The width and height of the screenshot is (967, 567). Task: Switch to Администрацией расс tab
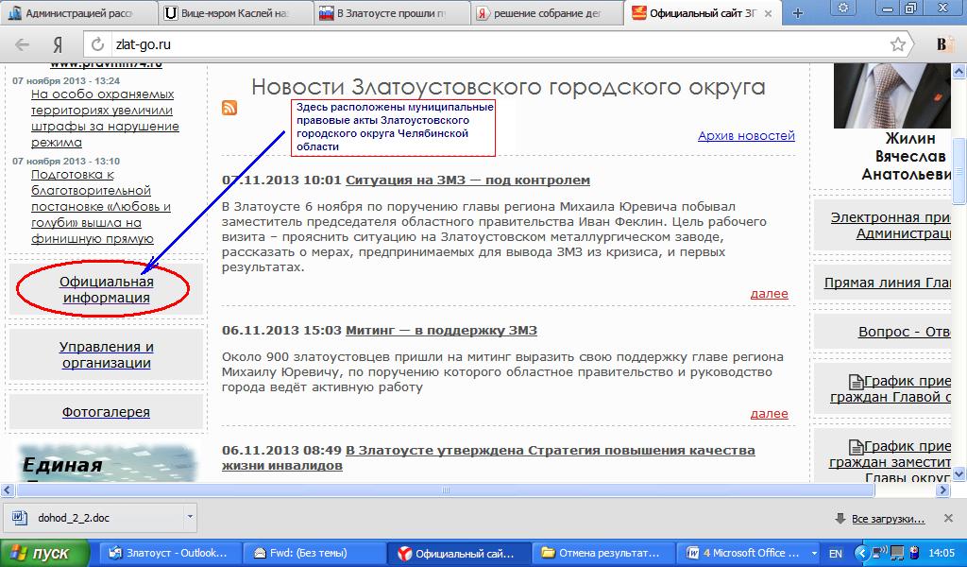tap(77, 13)
